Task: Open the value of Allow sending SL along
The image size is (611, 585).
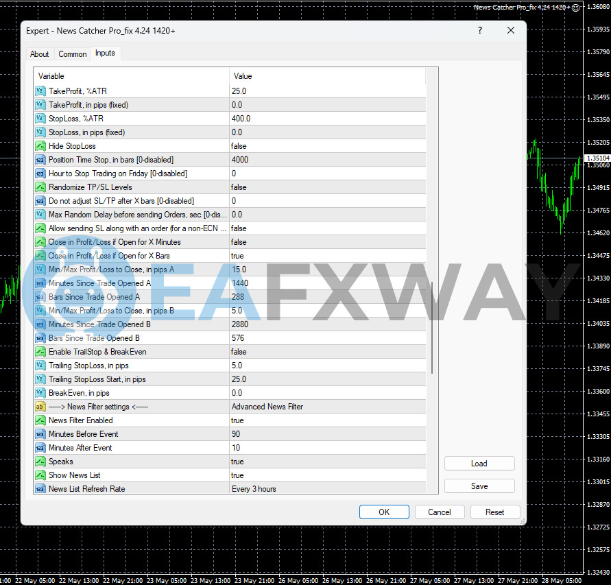Action: pyautogui.click(x=327, y=228)
